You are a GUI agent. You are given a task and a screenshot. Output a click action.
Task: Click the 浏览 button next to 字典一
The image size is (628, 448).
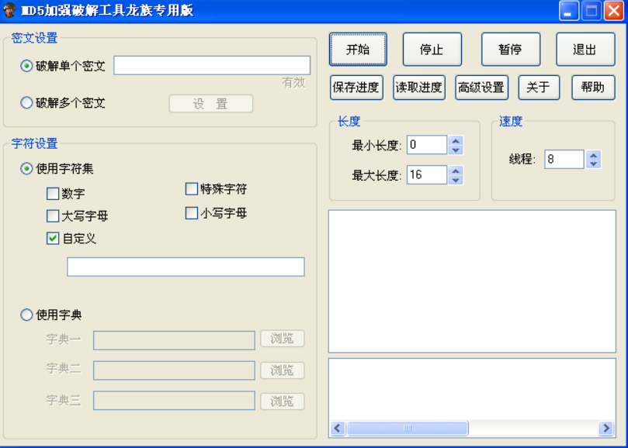point(282,339)
